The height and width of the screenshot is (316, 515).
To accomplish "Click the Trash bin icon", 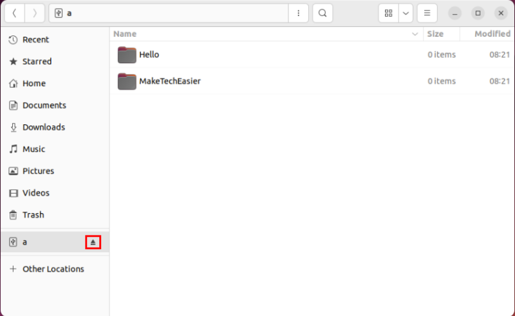I will click(x=13, y=215).
